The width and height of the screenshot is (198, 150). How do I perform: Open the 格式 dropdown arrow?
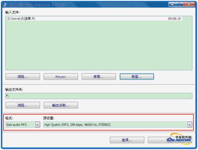38,125
